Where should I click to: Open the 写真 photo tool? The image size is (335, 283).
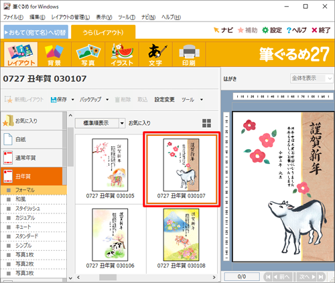tap(88, 54)
